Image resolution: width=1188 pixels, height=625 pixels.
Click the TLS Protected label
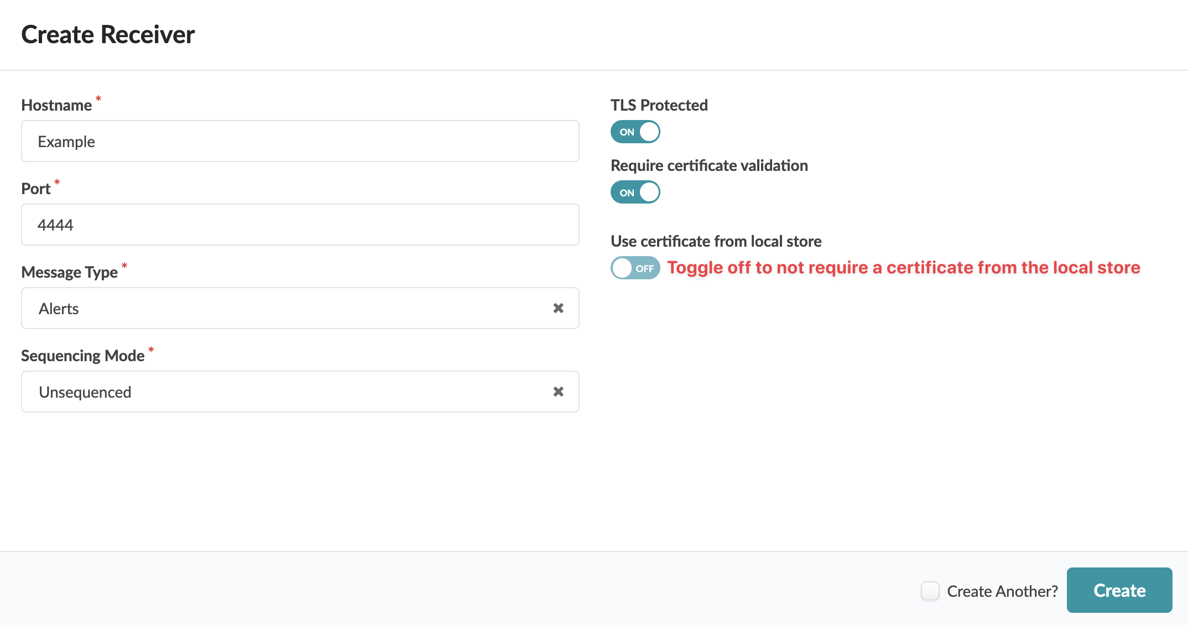coord(659,105)
